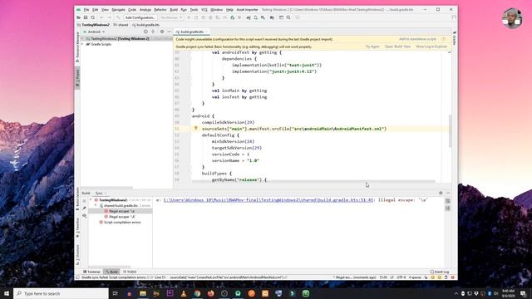
Task: Expand the Gradle Scripts tree node
Action: click(x=82, y=44)
